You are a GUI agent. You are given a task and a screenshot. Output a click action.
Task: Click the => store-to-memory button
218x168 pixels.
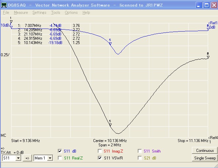tap(28, 158)
